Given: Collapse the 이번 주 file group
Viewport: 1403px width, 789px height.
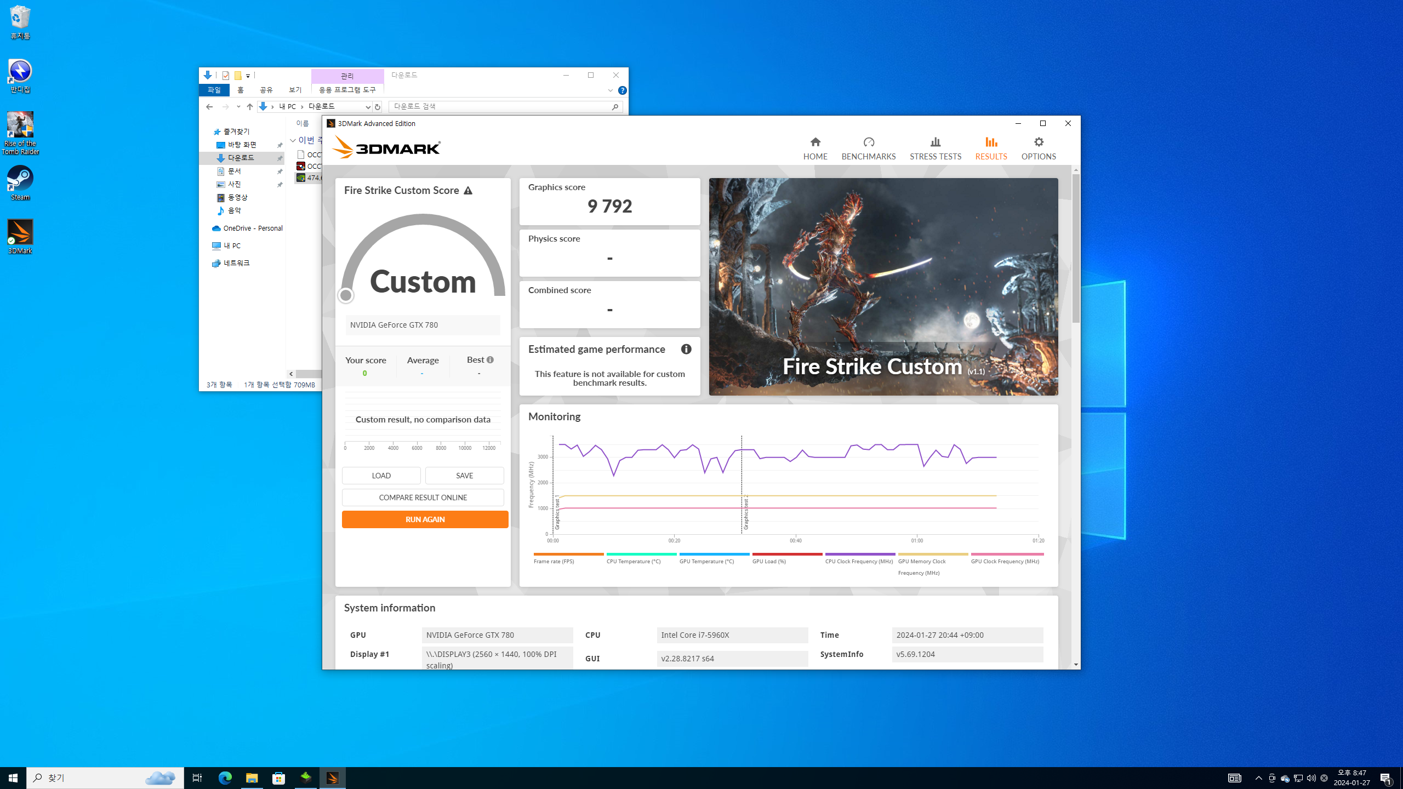Looking at the screenshot, I should 293,141.
